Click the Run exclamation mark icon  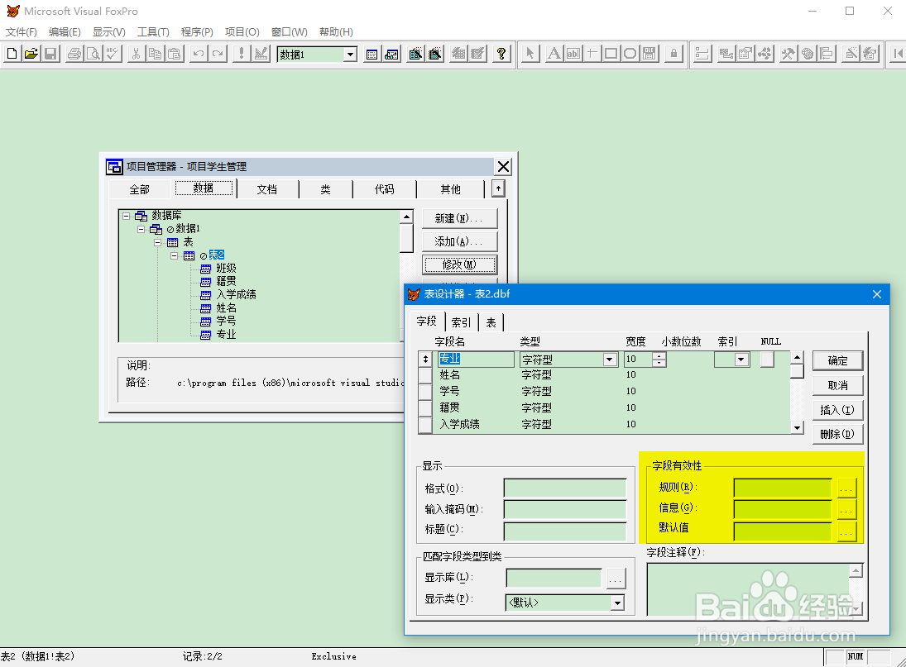(x=242, y=55)
